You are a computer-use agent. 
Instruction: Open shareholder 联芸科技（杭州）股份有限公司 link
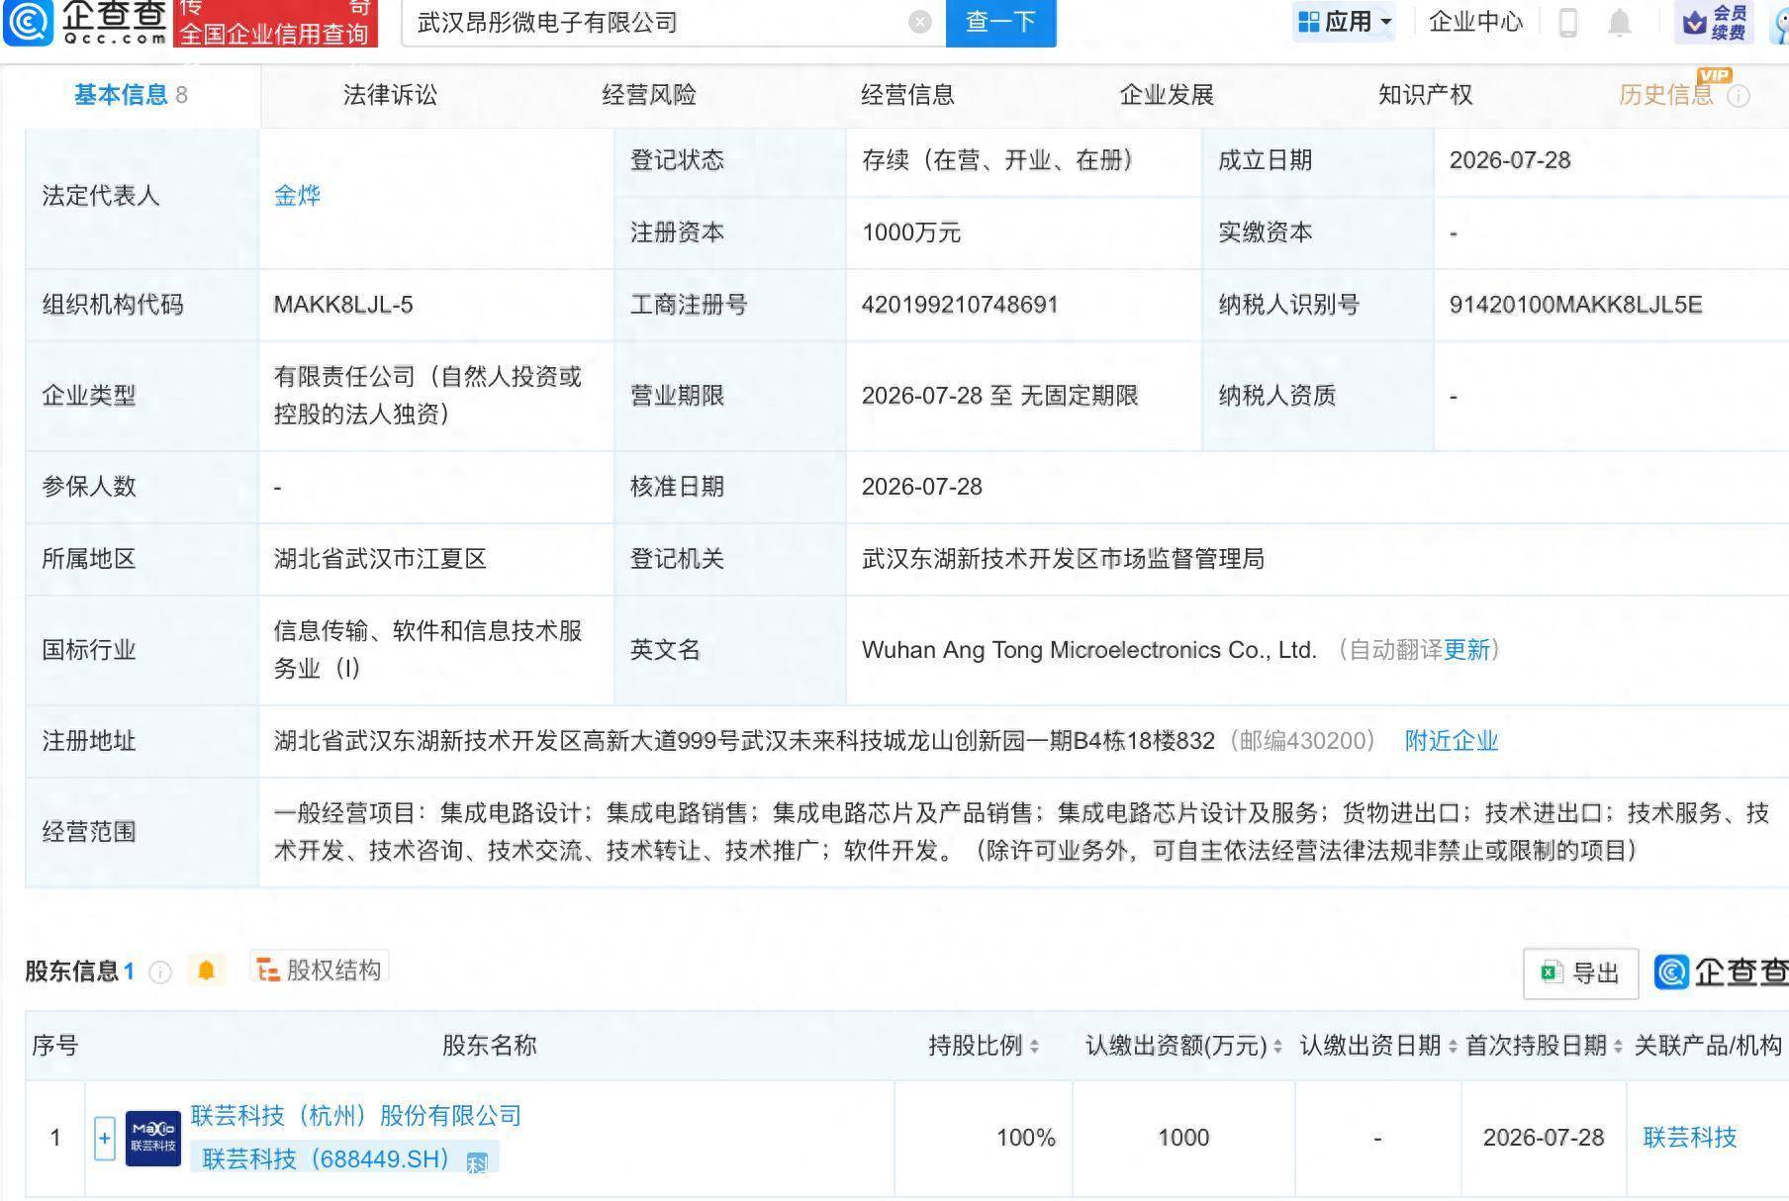[x=356, y=1116]
